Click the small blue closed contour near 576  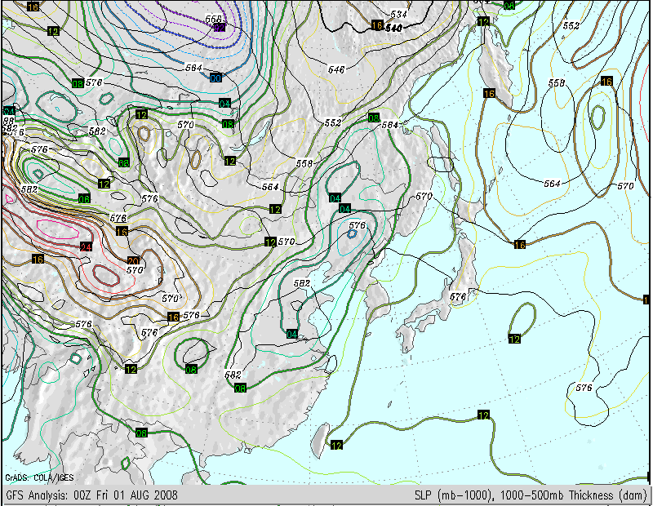[x=352, y=234]
